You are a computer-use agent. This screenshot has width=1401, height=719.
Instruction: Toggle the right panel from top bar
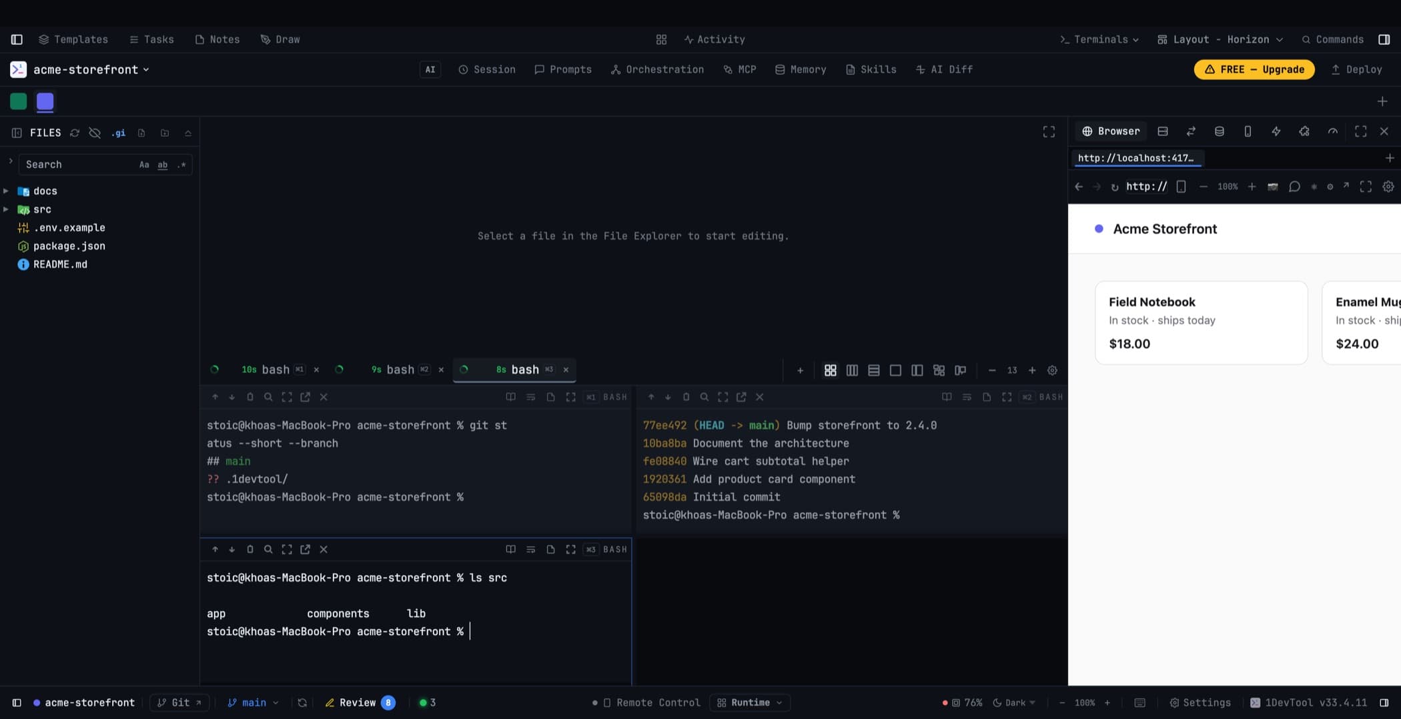point(1384,39)
